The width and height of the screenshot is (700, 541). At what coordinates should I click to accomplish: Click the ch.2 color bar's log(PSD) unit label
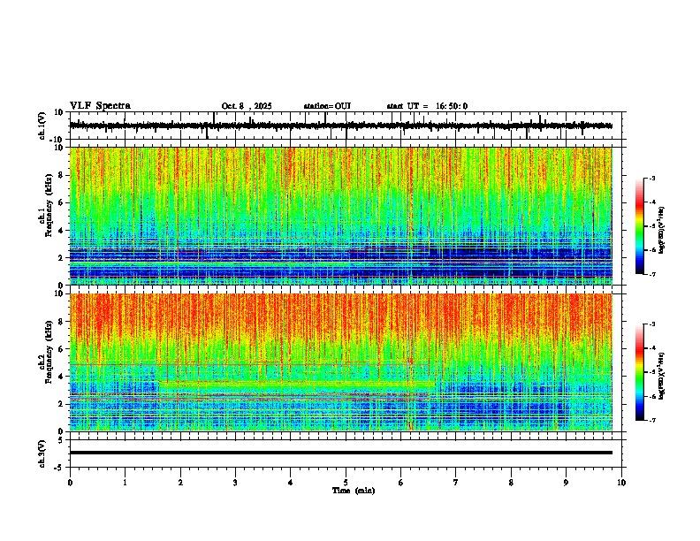[x=662, y=376]
